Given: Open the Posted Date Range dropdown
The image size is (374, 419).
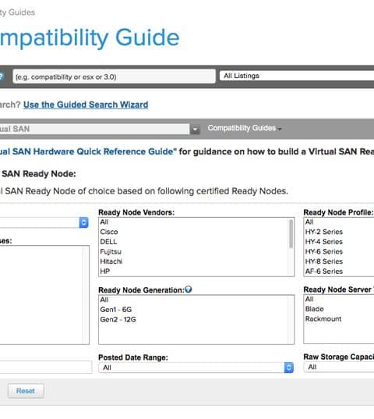Looking at the screenshot, I should (196, 368).
